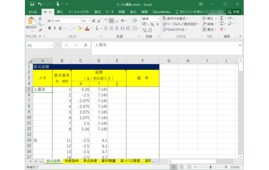The width and height of the screenshot is (269, 170).
Task: Open the number format dropdown showing 標準
Action: pos(158,18)
